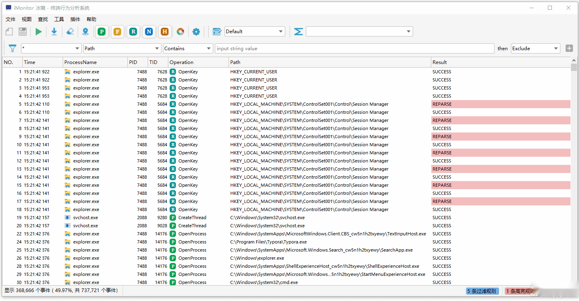
Task: Click the vertical scrollbar of the event list
Action: [574, 174]
